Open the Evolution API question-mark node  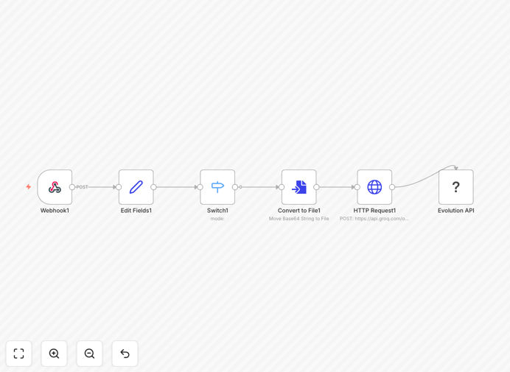455,187
